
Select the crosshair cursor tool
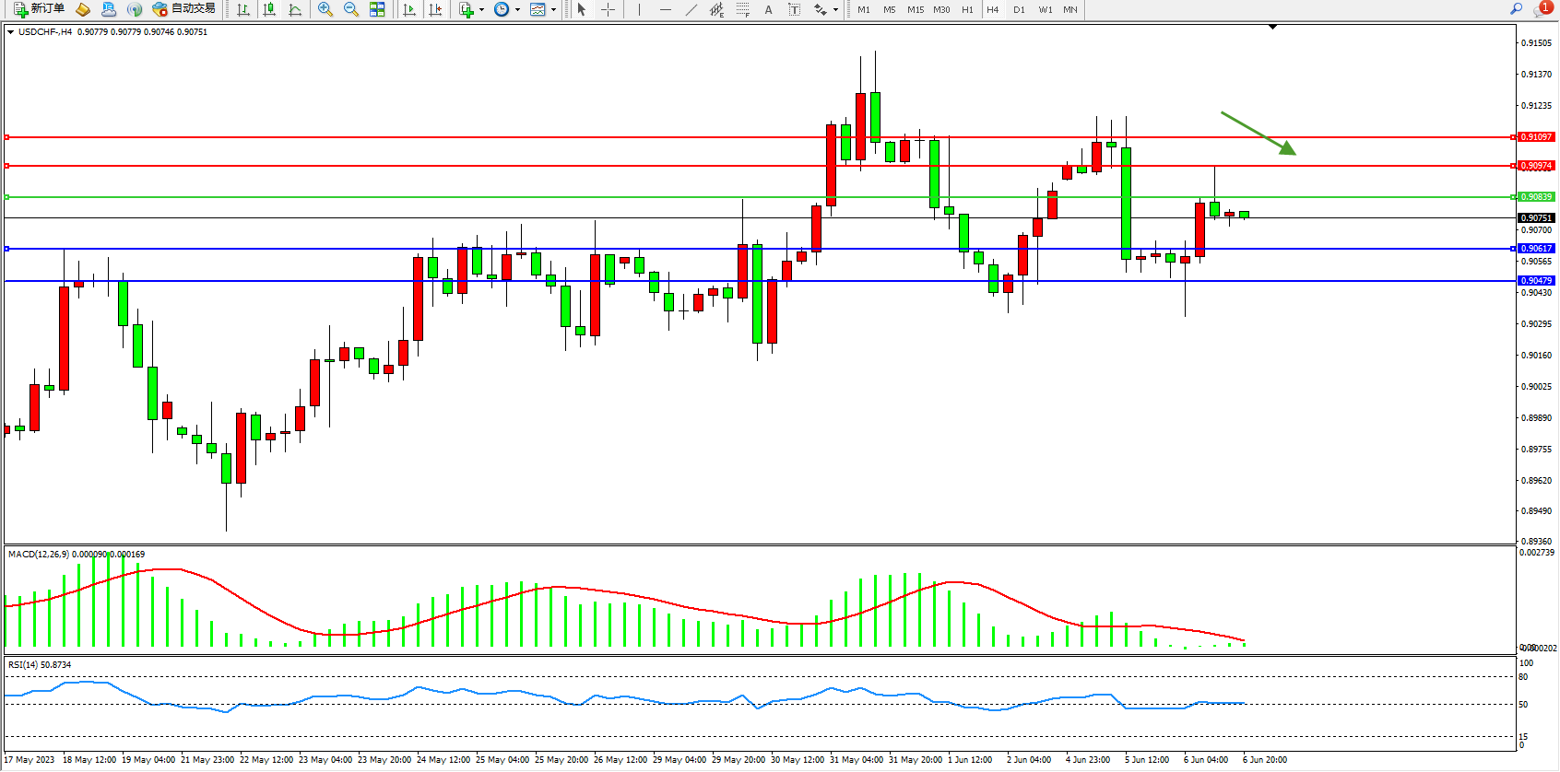[609, 9]
